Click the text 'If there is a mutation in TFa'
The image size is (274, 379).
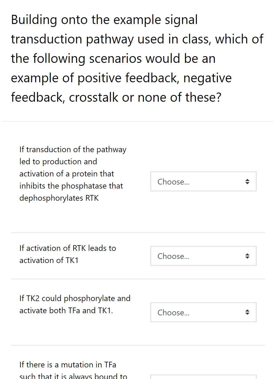point(68,364)
